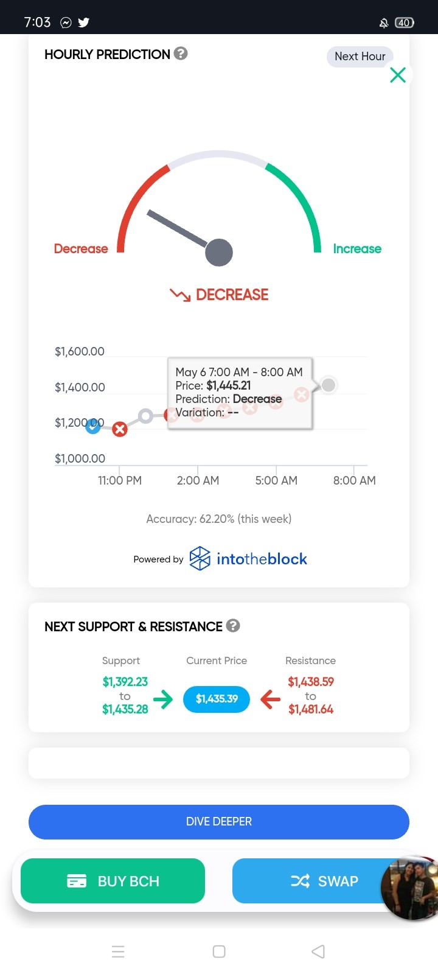Tap the red X data point near 11:00 PM
The image size is (438, 974).
click(x=120, y=429)
